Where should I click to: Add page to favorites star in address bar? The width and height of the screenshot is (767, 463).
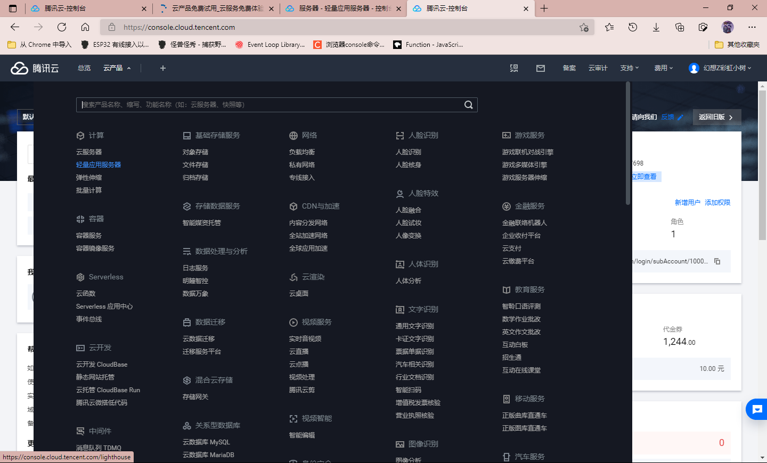[x=584, y=27]
